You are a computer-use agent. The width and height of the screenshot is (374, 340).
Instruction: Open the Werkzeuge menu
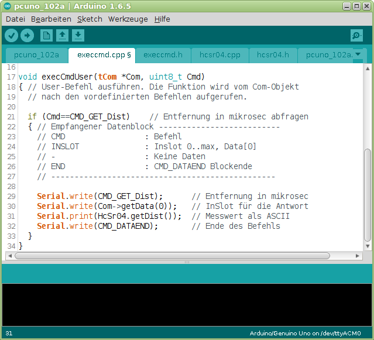[128, 19]
